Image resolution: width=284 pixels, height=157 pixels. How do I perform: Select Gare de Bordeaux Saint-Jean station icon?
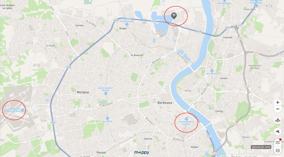point(186,119)
